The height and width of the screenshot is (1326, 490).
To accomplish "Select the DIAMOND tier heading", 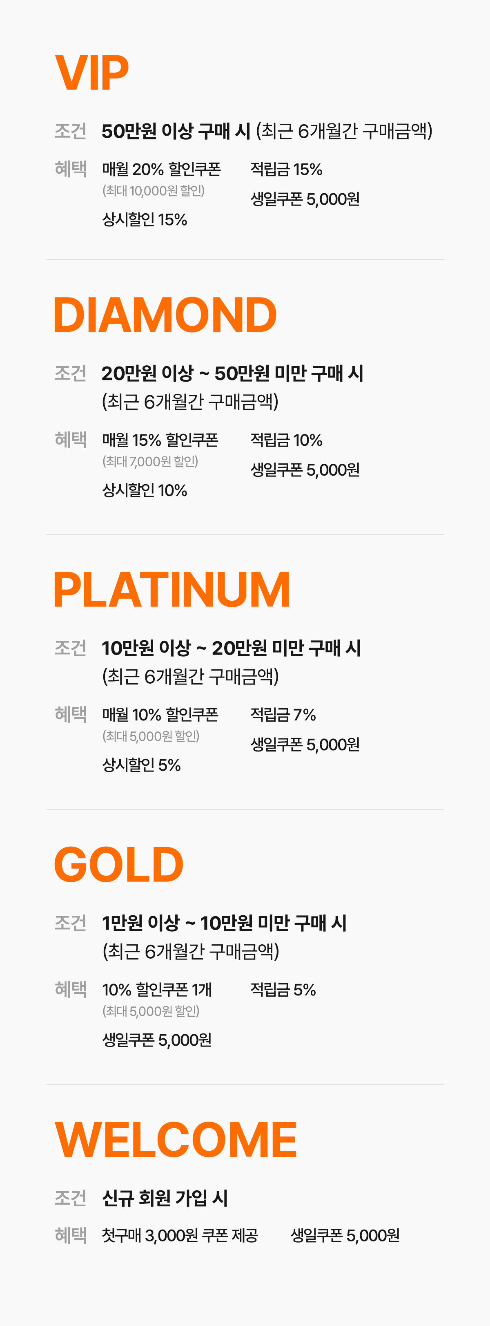I will (165, 315).
